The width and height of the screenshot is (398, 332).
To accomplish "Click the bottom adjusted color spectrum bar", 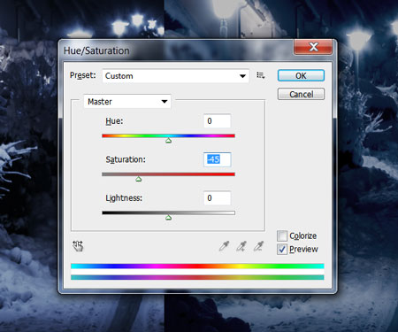I will (197, 277).
